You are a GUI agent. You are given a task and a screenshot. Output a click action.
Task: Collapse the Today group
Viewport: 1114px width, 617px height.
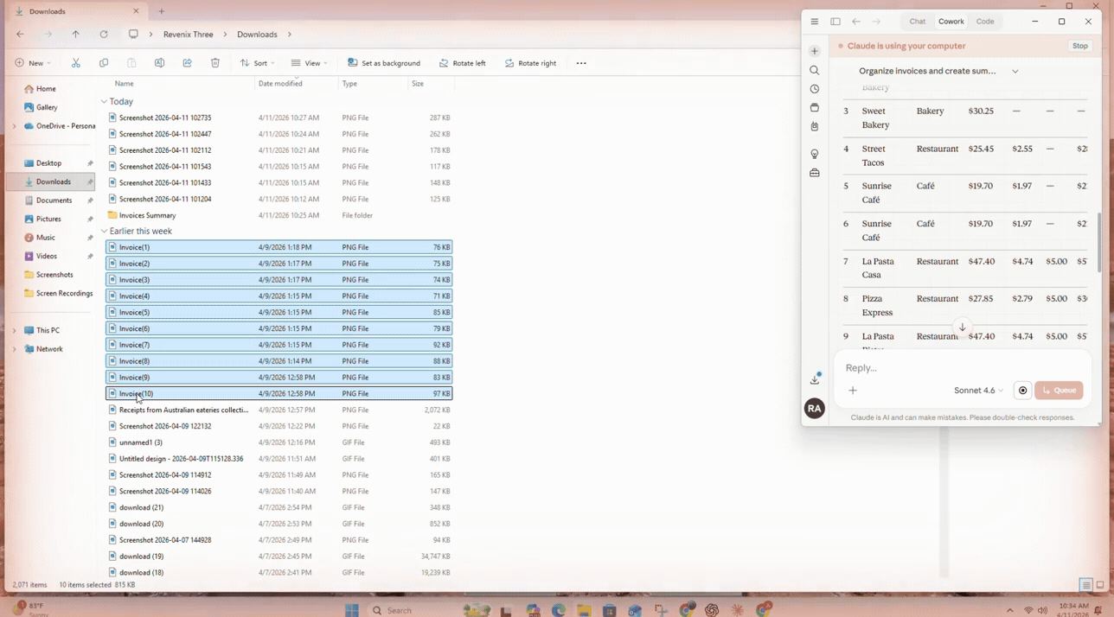(104, 102)
